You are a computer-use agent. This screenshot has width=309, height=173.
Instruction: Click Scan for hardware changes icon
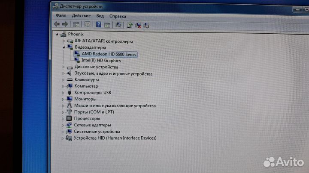[x=118, y=25]
